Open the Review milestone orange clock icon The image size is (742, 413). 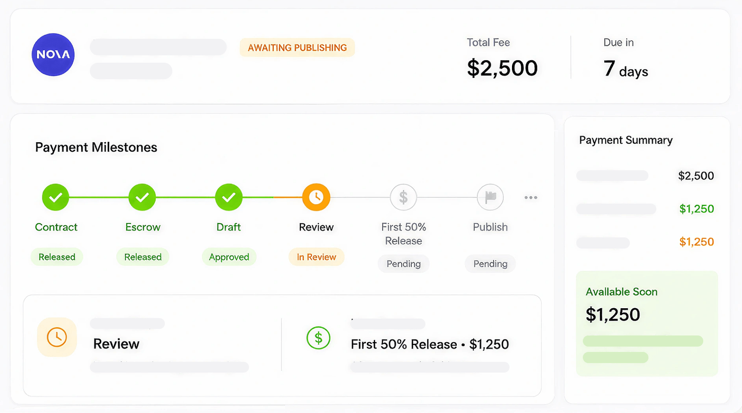click(316, 197)
